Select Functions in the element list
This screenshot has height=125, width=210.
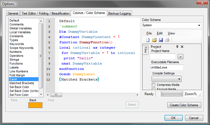(16, 63)
